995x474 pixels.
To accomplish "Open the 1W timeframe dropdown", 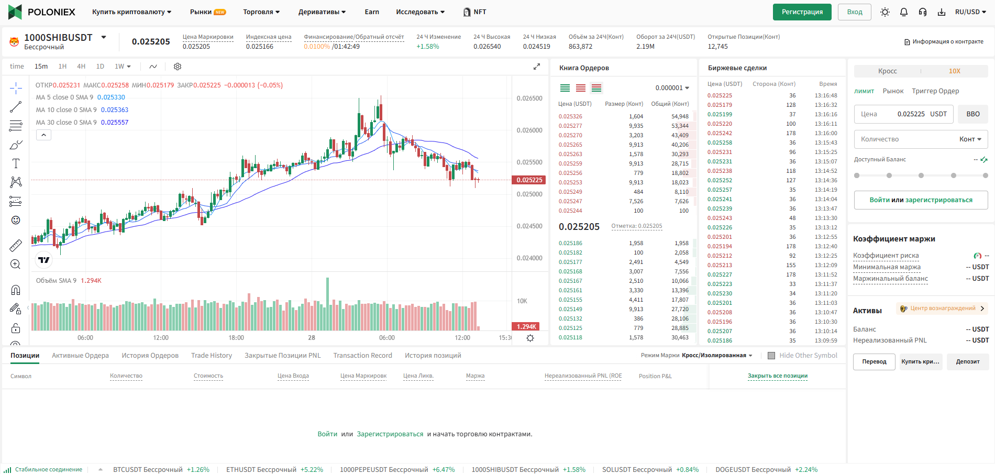I will [x=123, y=67].
